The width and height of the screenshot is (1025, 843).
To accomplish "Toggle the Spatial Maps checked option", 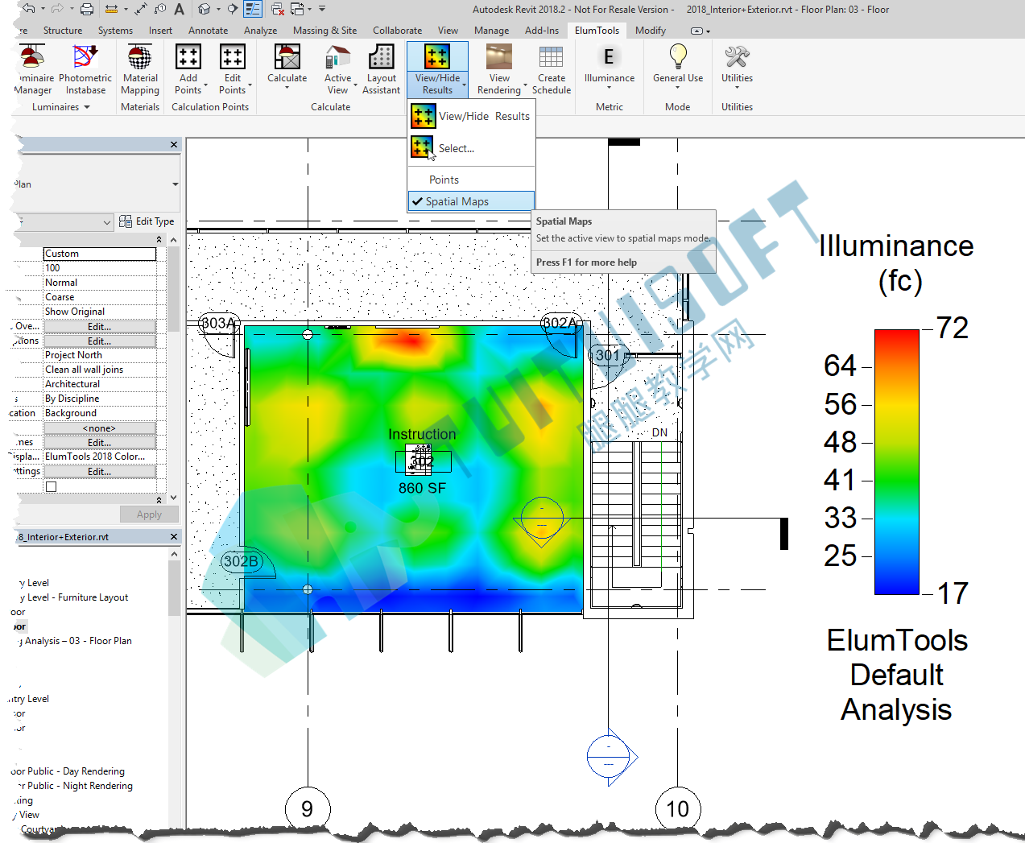I will (471, 201).
